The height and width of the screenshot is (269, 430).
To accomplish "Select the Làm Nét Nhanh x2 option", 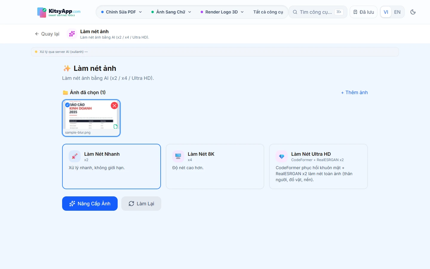I will coord(111,166).
